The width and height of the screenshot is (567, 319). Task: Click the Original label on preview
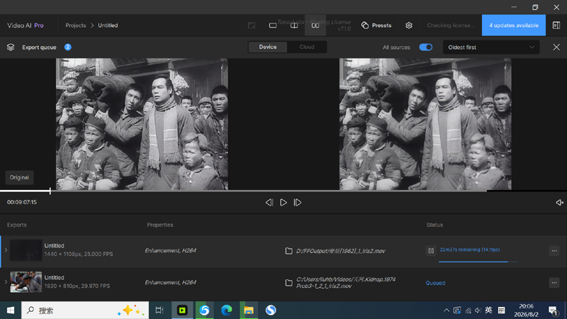point(19,178)
